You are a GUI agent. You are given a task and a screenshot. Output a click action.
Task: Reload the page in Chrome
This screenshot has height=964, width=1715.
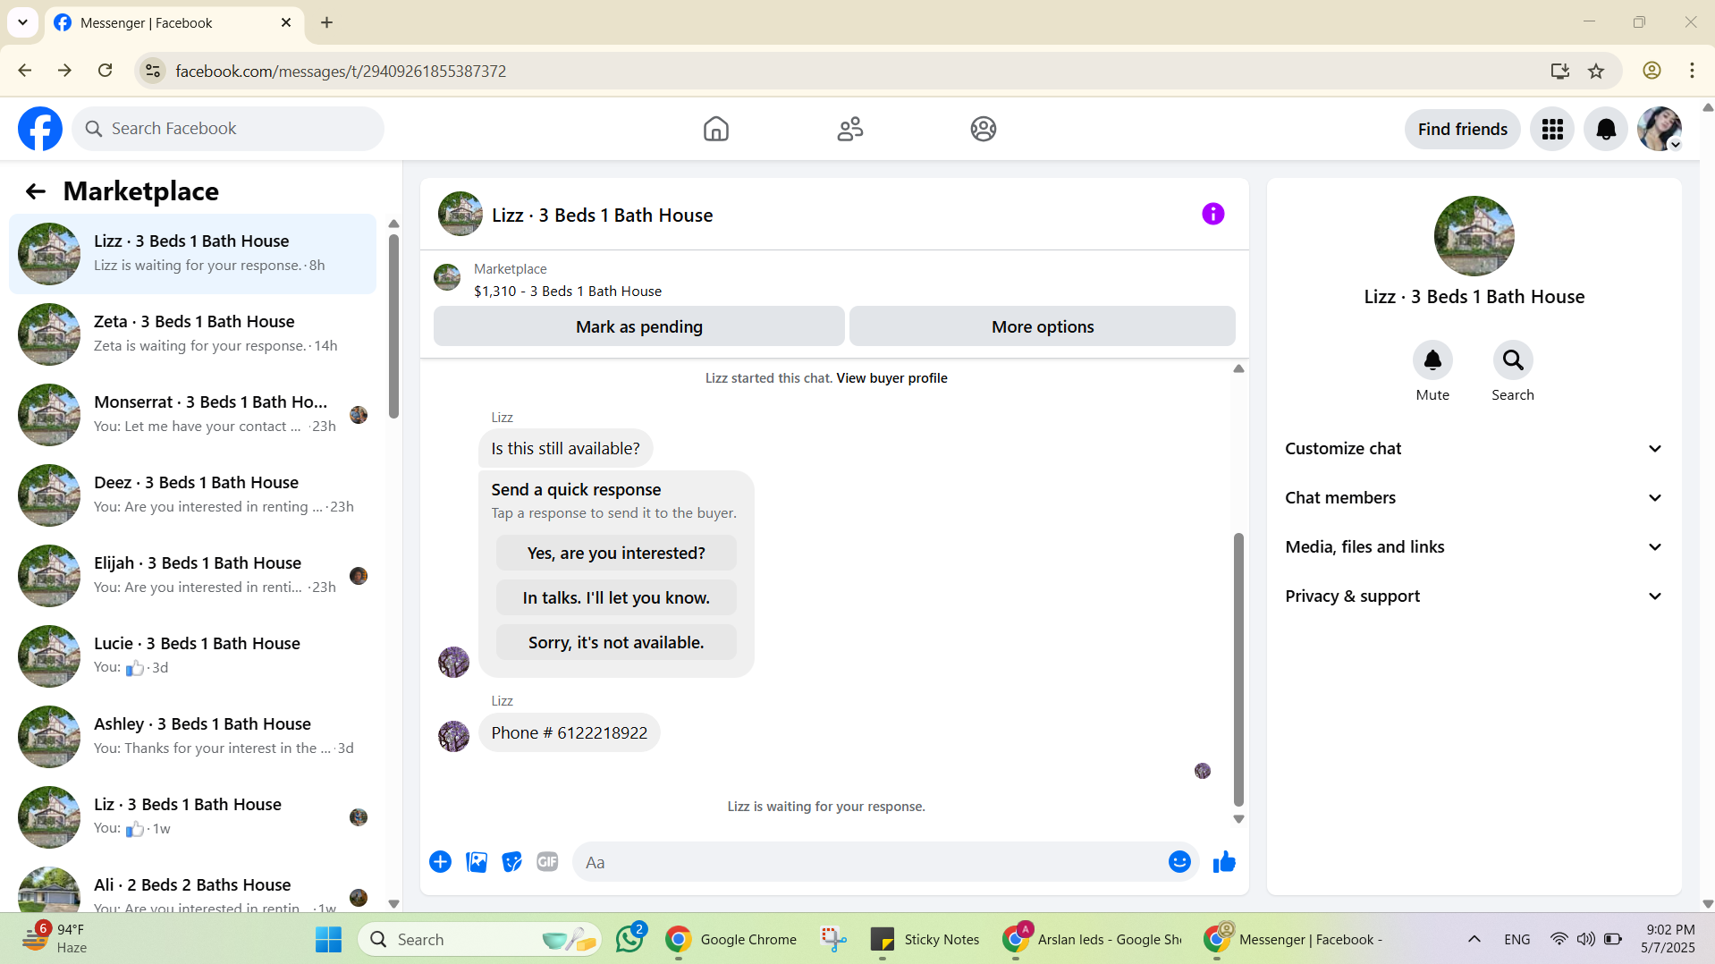(105, 71)
